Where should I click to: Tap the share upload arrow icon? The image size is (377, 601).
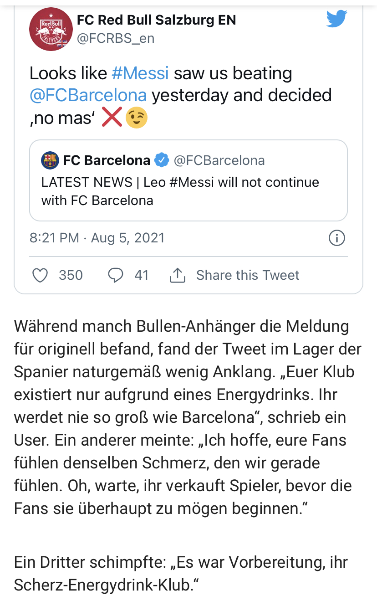[178, 275]
